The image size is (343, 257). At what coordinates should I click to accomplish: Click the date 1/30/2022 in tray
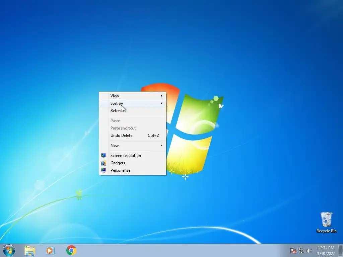pos(326,254)
